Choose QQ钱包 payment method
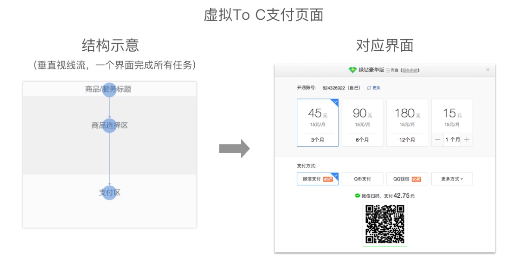 click(x=402, y=179)
